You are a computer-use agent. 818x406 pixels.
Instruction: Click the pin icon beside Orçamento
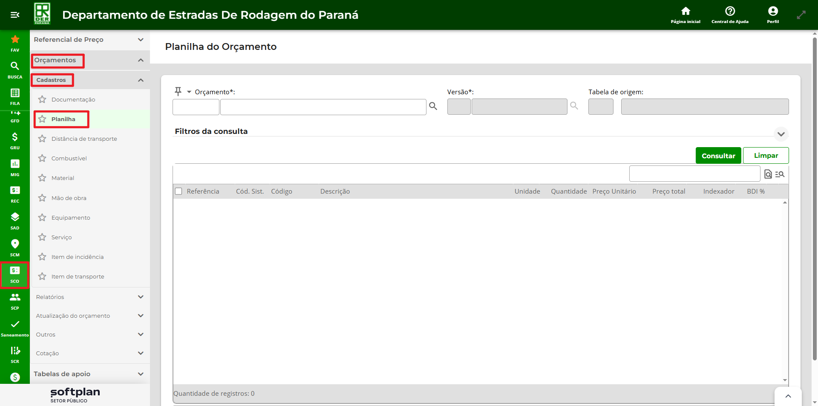[178, 91]
